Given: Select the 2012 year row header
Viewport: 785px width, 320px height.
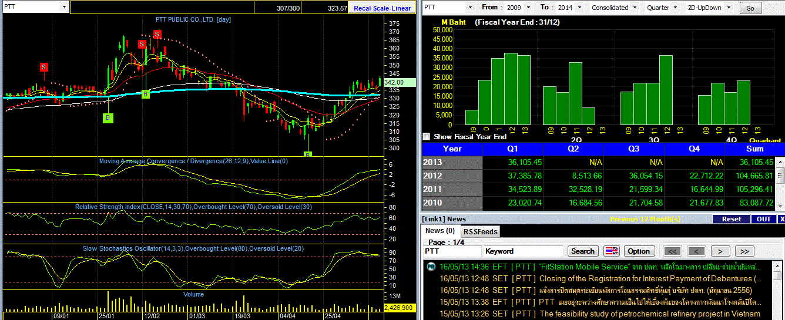Looking at the screenshot, I should (x=452, y=176).
